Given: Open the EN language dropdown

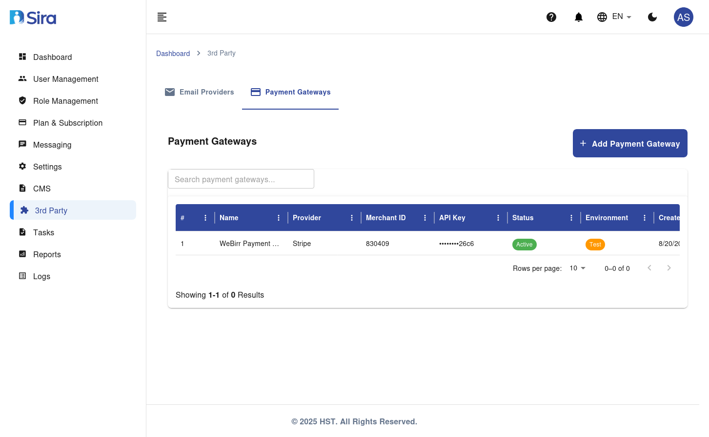Looking at the screenshot, I should click(615, 17).
